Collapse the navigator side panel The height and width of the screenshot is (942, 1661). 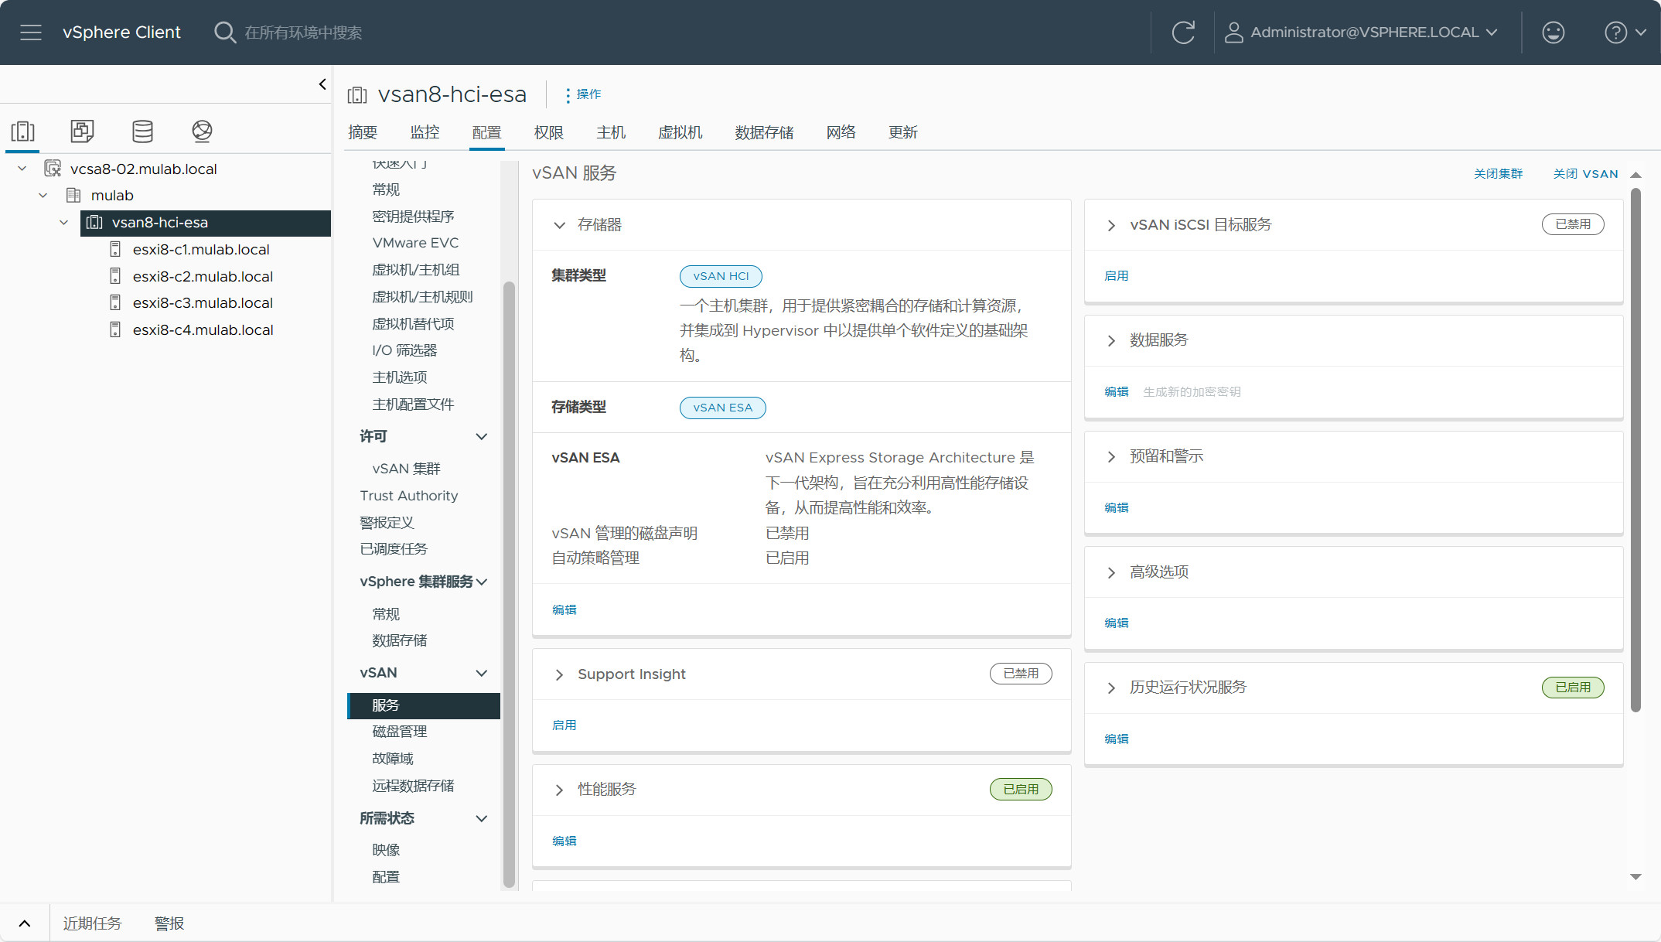pyautogui.click(x=322, y=84)
